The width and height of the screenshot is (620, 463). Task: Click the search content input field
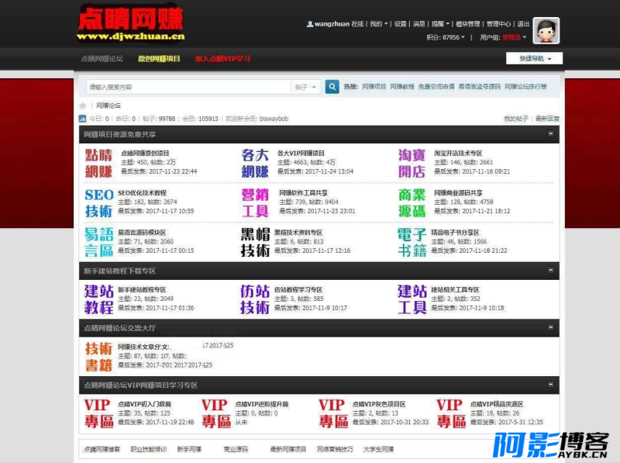click(x=188, y=87)
